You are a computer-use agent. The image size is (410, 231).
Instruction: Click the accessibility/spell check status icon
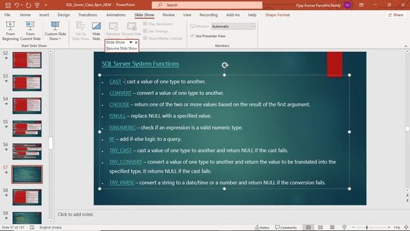(32, 227)
